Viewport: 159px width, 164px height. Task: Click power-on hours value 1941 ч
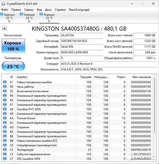click(x=145, y=58)
